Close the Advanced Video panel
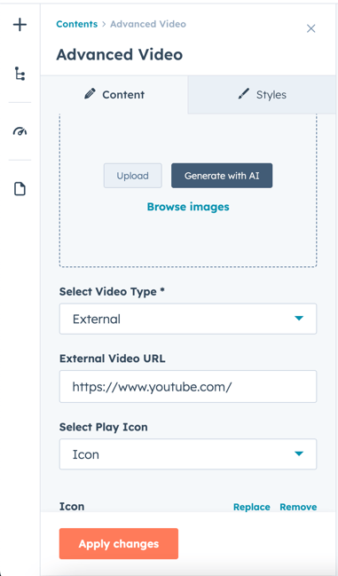The image size is (338, 576). [x=310, y=28]
